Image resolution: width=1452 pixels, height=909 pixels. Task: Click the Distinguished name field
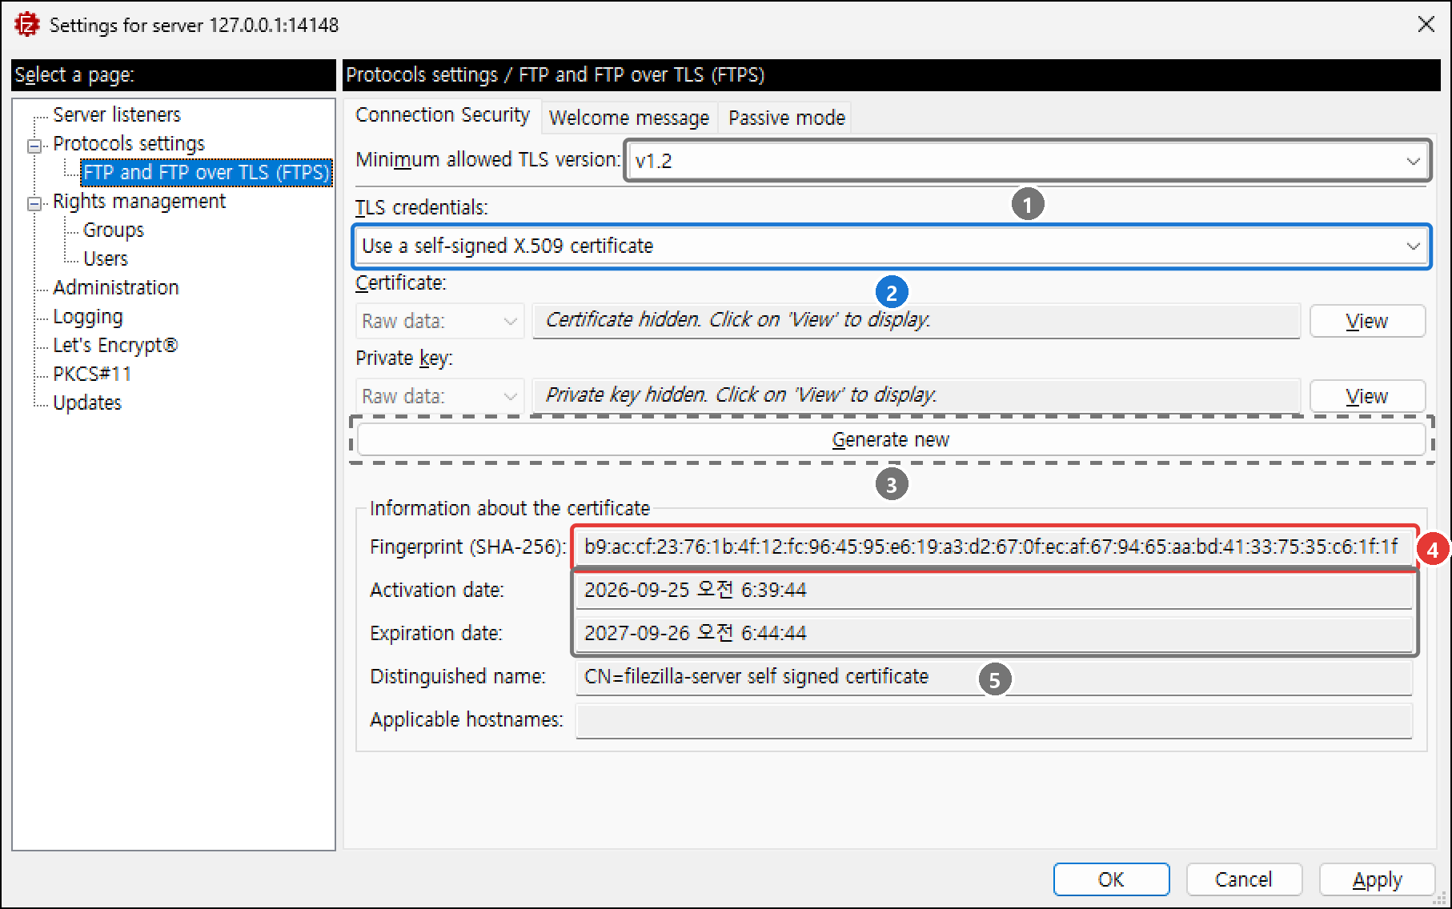(994, 676)
